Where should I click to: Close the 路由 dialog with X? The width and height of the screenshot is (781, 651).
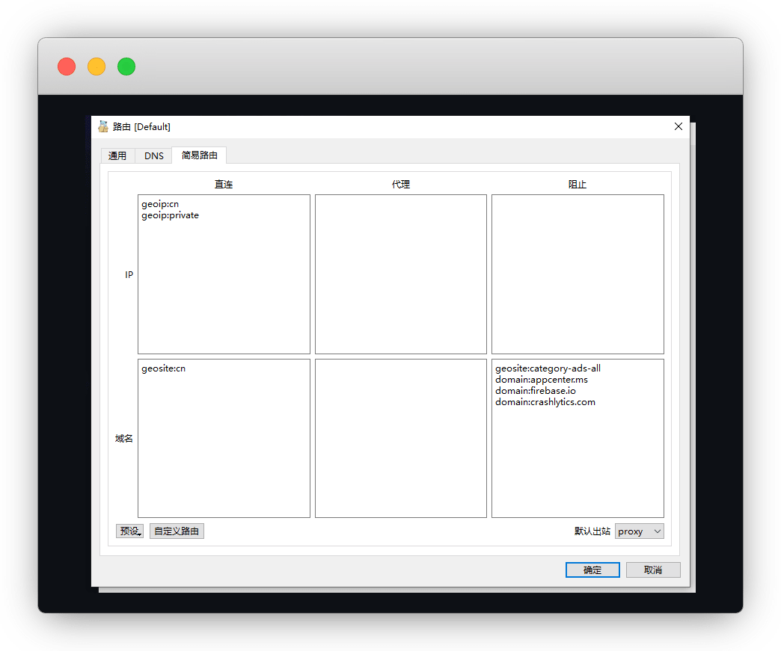pyautogui.click(x=678, y=126)
